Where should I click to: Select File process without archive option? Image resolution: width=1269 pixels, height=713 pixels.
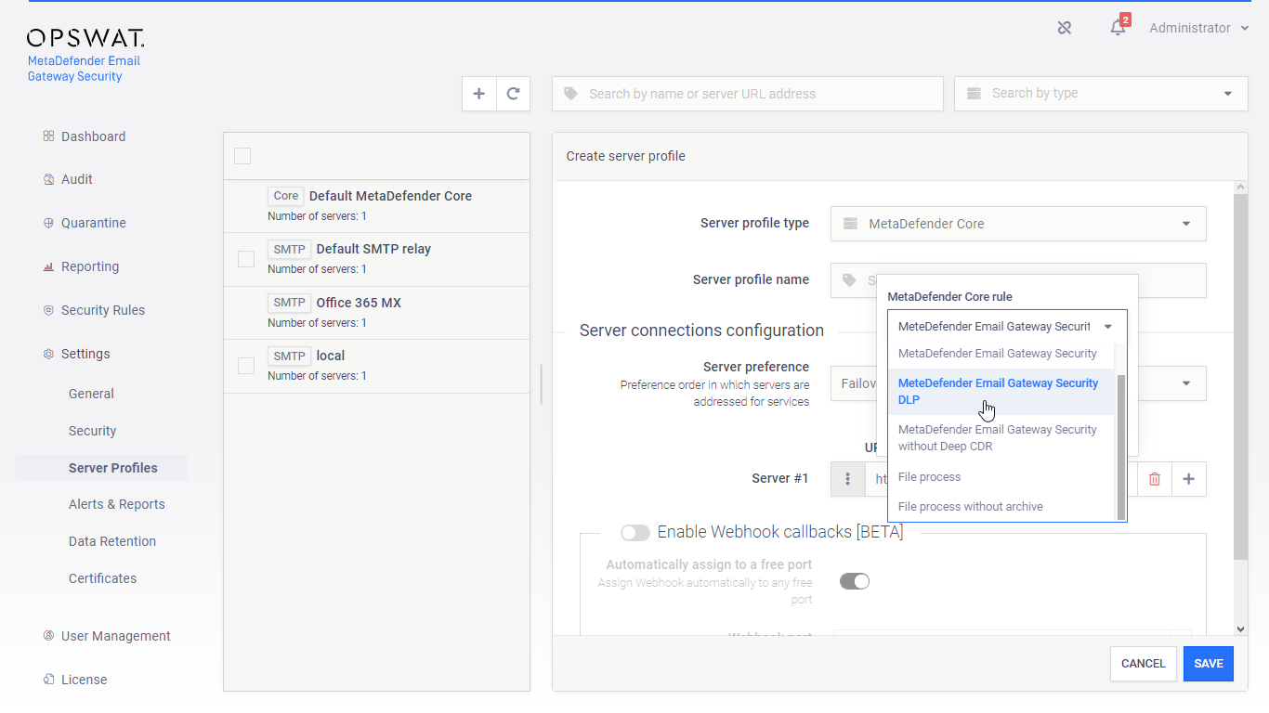pos(1001,507)
